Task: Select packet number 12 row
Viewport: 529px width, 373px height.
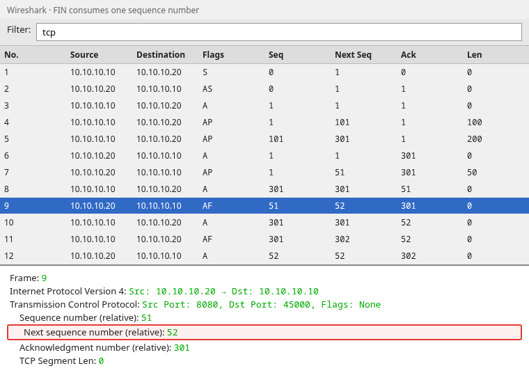Action: pos(264,255)
